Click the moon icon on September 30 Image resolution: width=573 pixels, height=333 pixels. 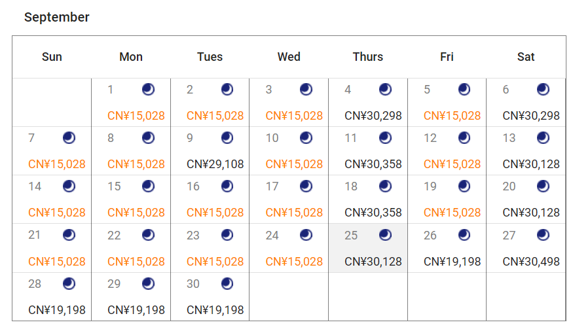[227, 283]
